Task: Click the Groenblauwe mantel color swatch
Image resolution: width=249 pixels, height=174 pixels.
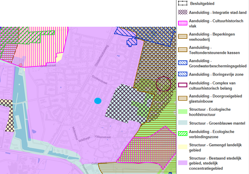Action: 183,123
